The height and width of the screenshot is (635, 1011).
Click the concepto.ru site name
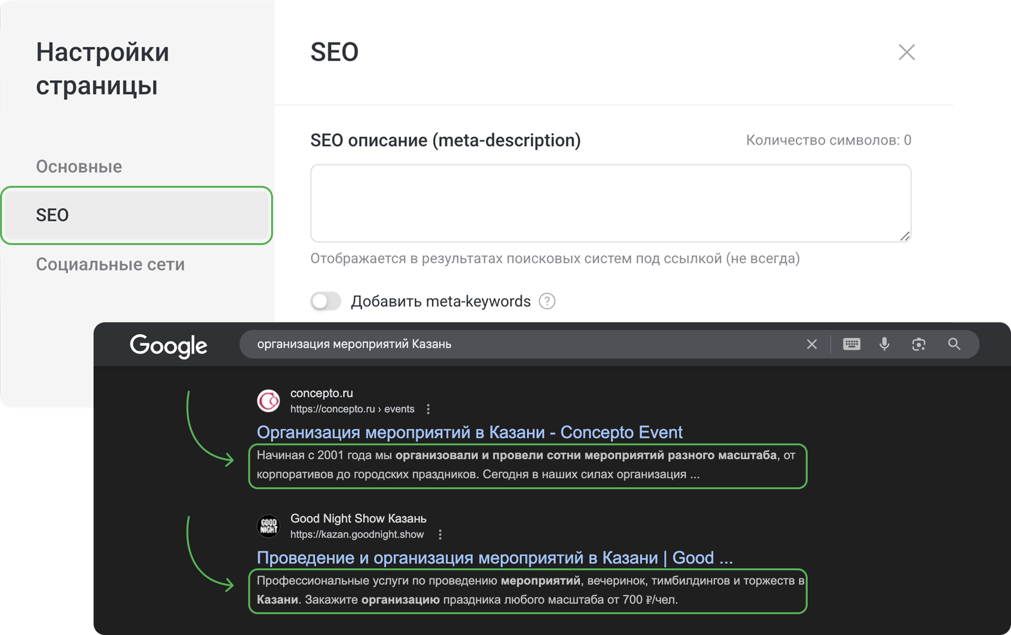pos(322,393)
